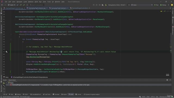Click UOverlayWidgetController::BindCallbacksToDependencies breadcrumb
This screenshot has height=98, width=174.
[29, 77]
